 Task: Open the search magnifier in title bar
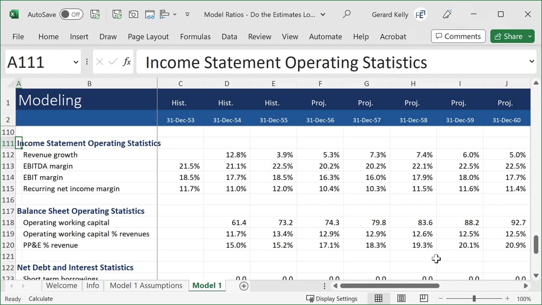tap(346, 14)
